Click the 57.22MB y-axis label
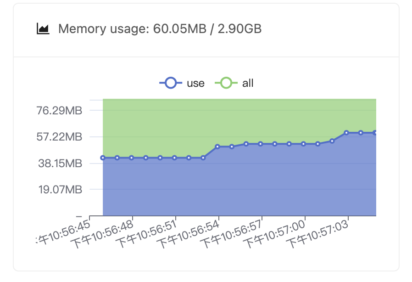 click(x=59, y=137)
